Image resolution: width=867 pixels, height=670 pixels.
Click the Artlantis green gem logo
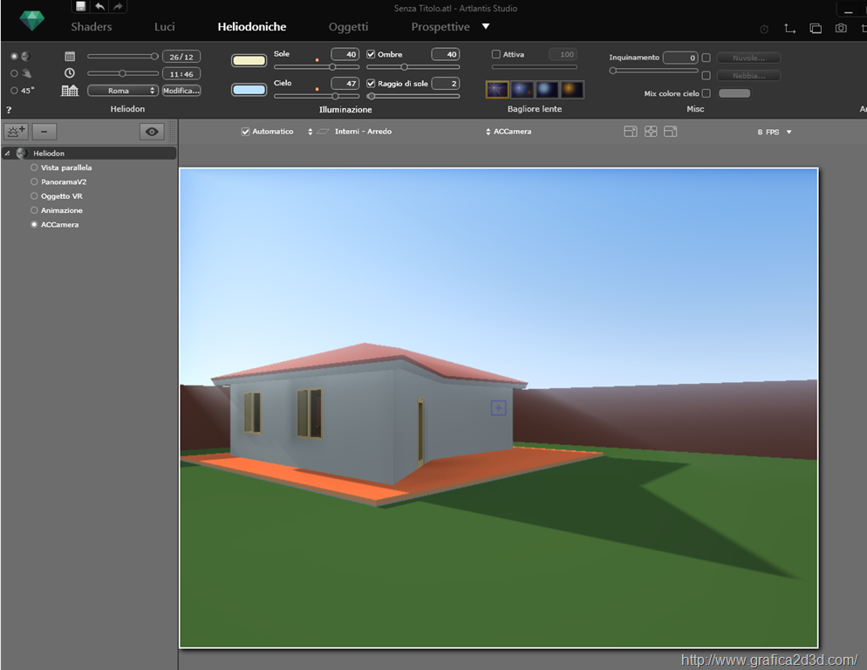pyautogui.click(x=32, y=21)
